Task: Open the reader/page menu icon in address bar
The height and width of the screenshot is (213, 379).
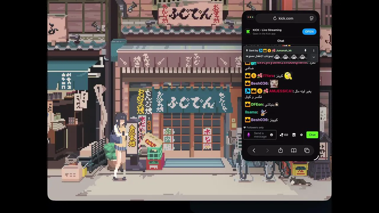Action: [311, 18]
